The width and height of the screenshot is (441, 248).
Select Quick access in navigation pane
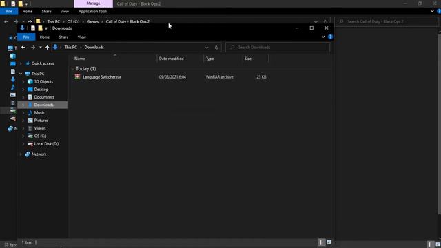coord(43,63)
